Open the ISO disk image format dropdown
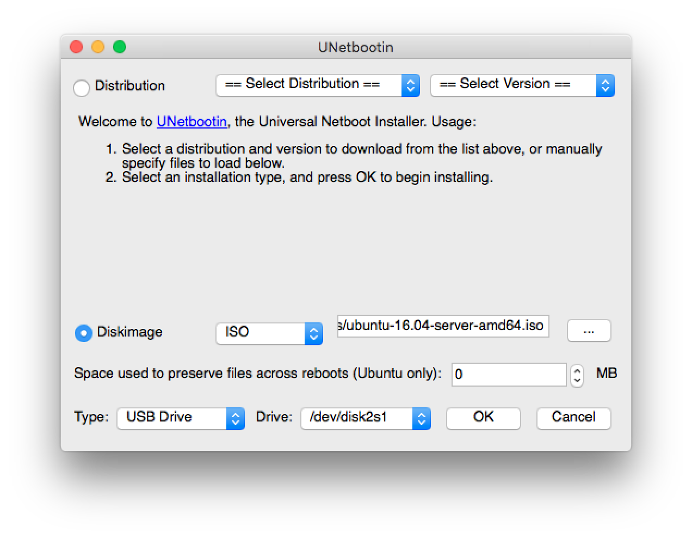The width and height of the screenshot is (692, 538). coord(270,333)
